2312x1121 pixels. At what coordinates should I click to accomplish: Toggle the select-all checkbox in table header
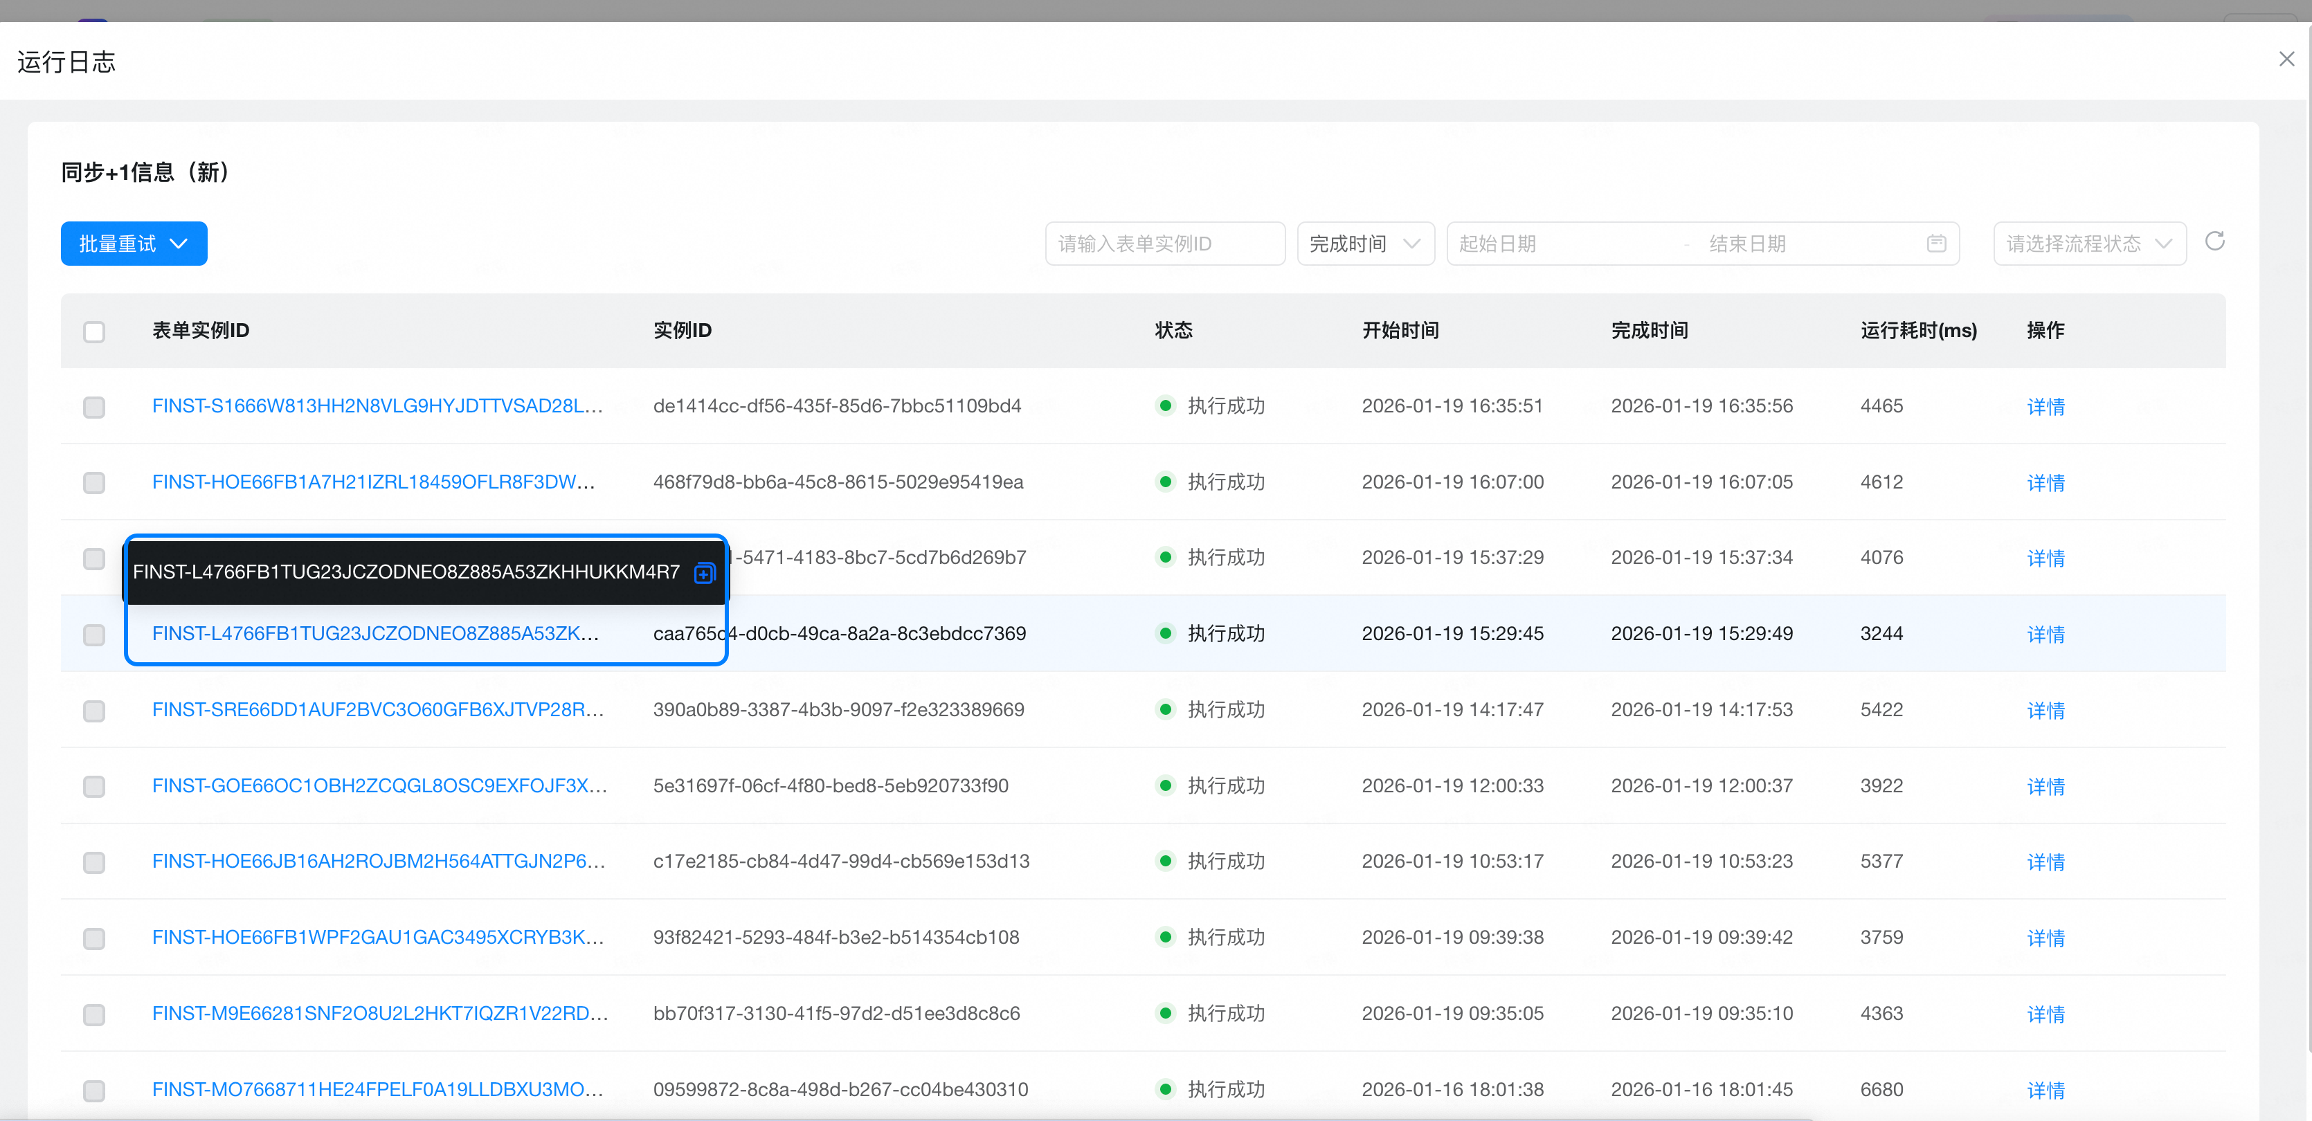(x=94, y=331)
